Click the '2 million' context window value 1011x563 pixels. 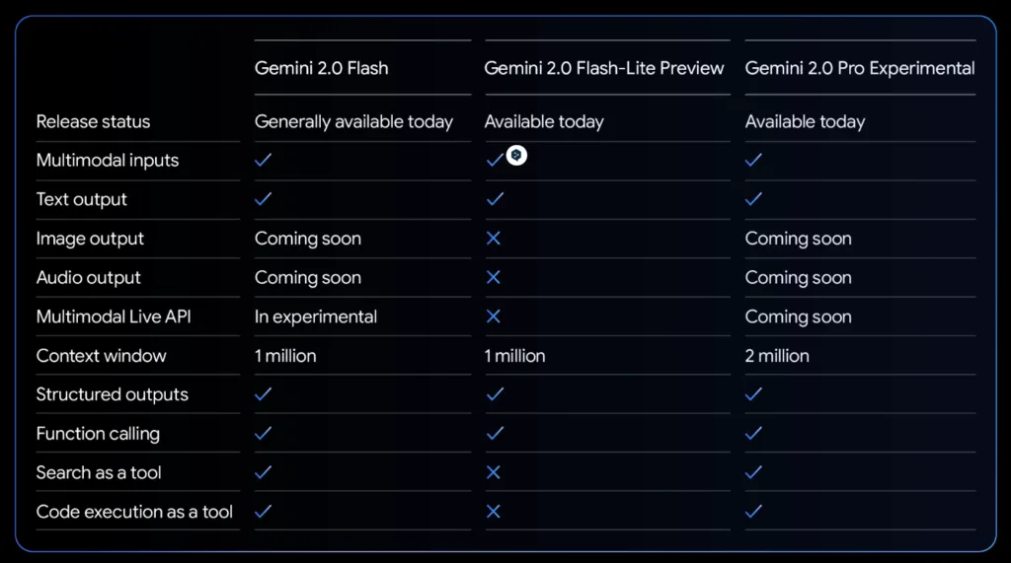[777, 356]
